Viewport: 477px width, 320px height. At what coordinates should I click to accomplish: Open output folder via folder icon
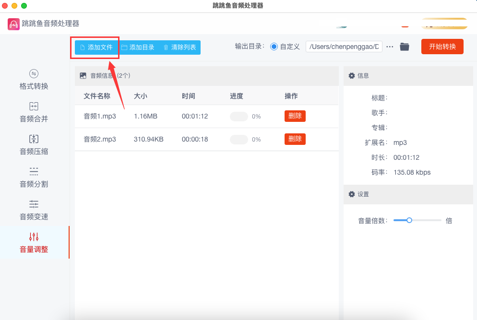click(404, 47)
